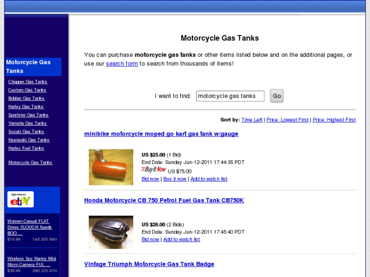Open the orange minibike gas tank thumbnail
This screenshot has height=277, width=370.
coord(111,167)
